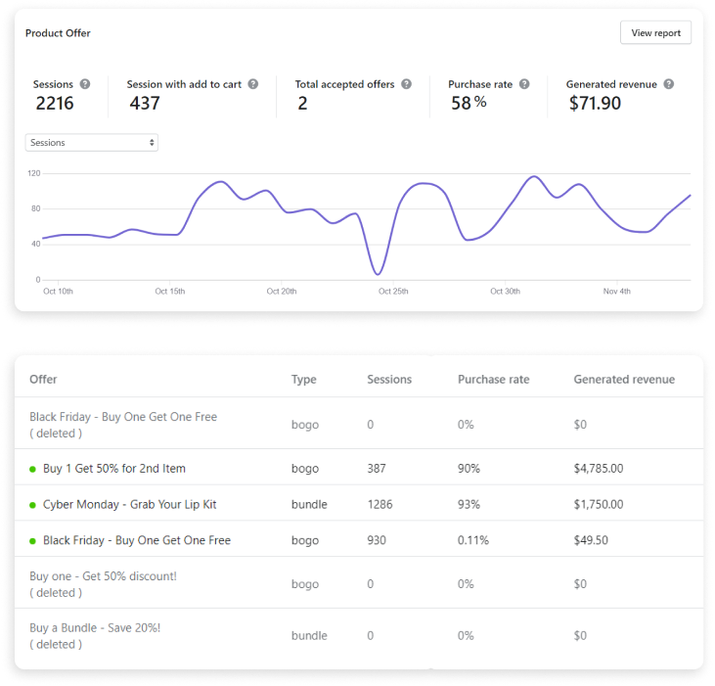715x686 pixels.
Task: Click green status dot for active Black Friday offer
Action: 33,541
